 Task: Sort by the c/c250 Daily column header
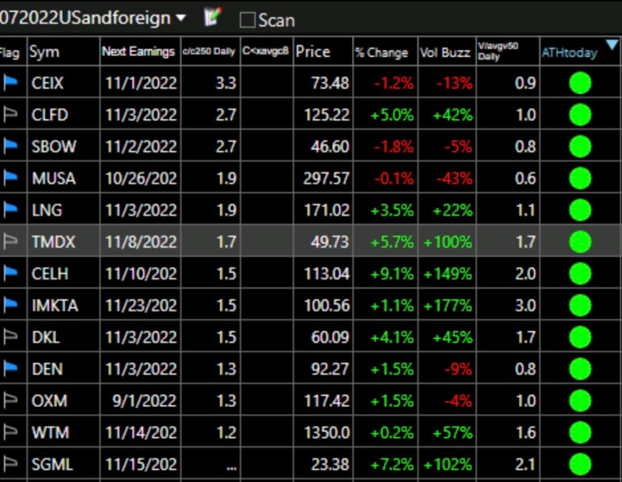click(209, 52)
